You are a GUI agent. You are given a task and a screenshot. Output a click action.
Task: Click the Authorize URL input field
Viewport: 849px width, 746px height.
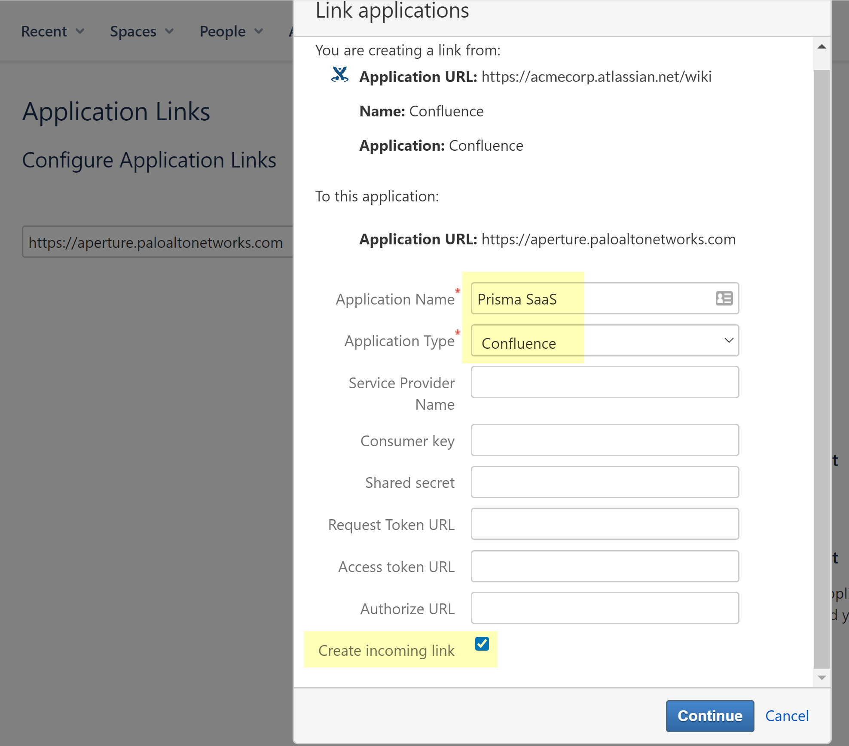[x=604, y=607]
